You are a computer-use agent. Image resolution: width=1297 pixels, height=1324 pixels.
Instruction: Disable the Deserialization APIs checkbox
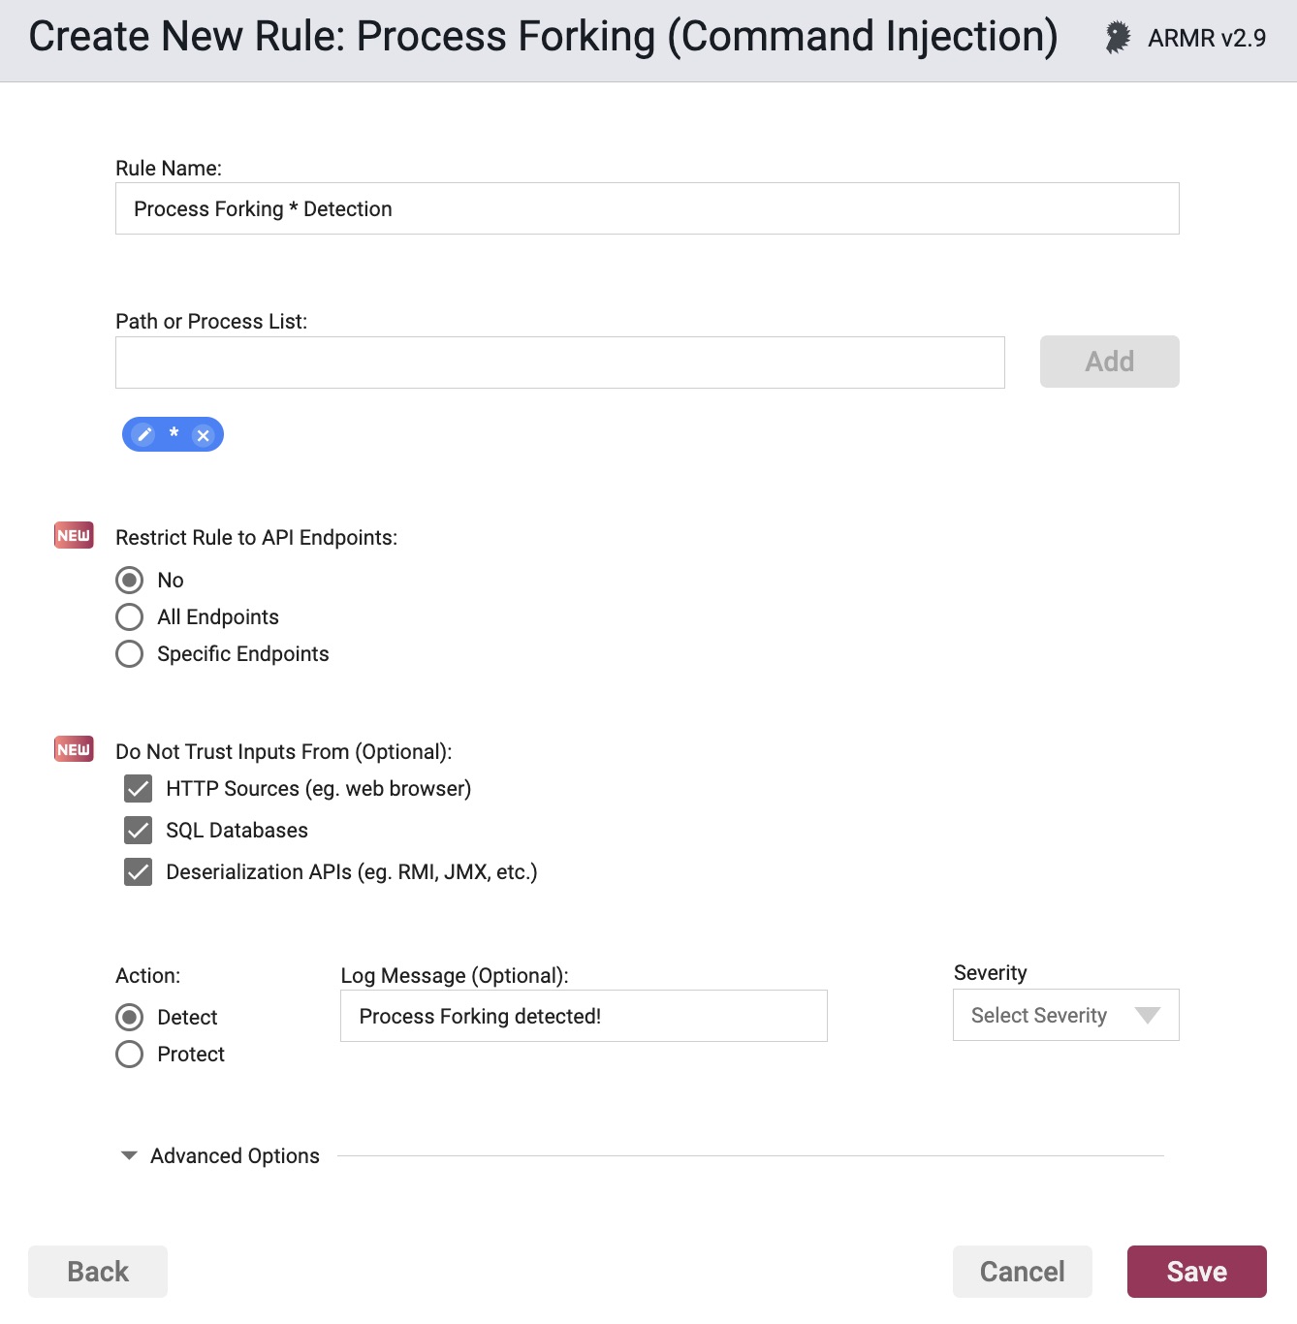139,872
